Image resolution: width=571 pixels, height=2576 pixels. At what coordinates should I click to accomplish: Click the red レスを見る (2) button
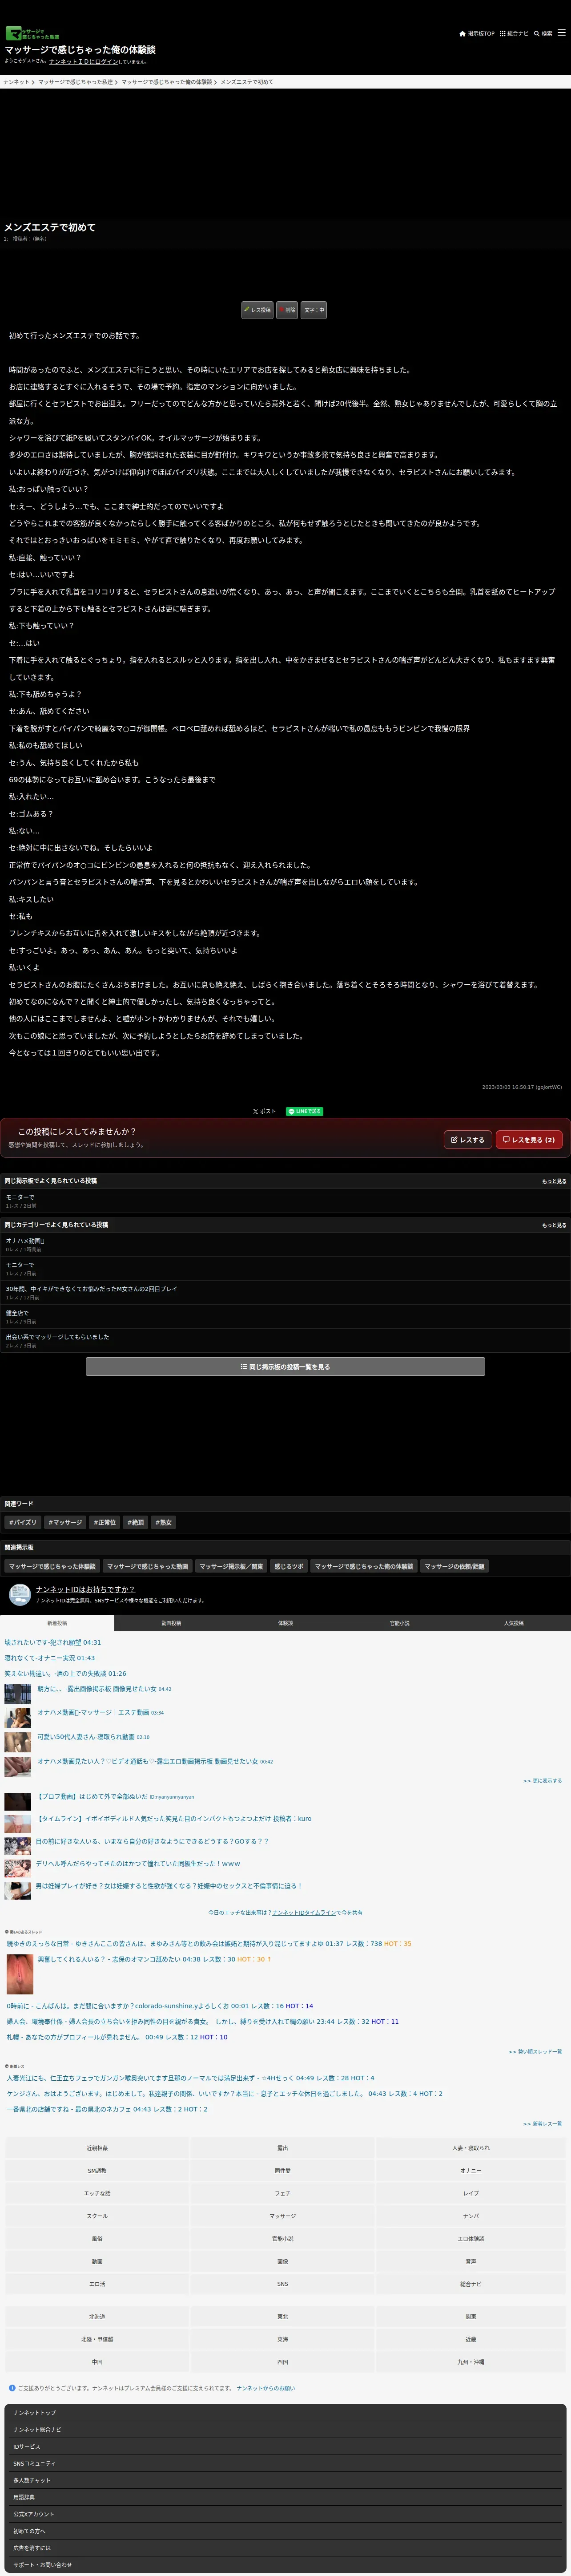coord(529,1139)
